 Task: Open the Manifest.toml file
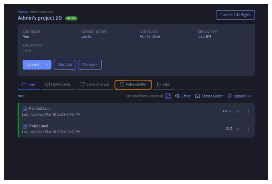[40, 109]
